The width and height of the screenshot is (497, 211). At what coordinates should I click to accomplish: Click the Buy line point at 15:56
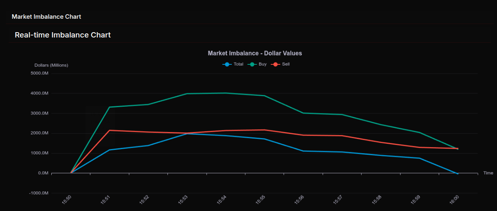(x=303, y=113)
